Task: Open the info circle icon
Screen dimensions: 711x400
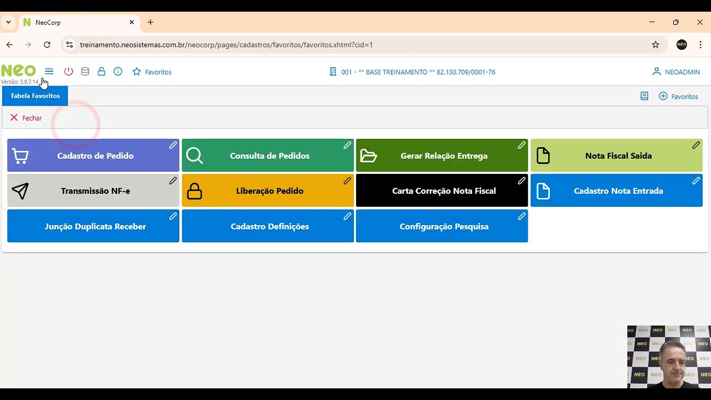Action: [118, 72]
